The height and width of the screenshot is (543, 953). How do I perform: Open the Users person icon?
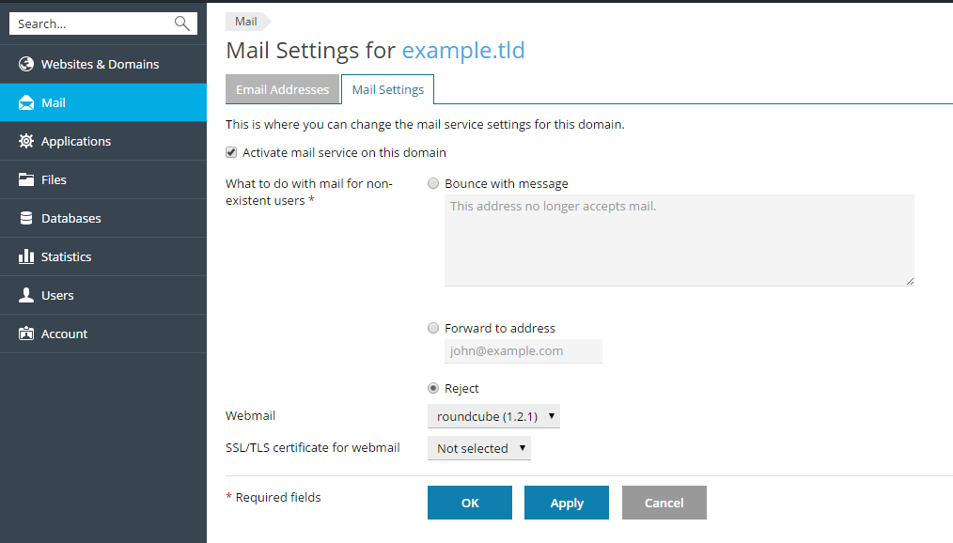(26, 295)
